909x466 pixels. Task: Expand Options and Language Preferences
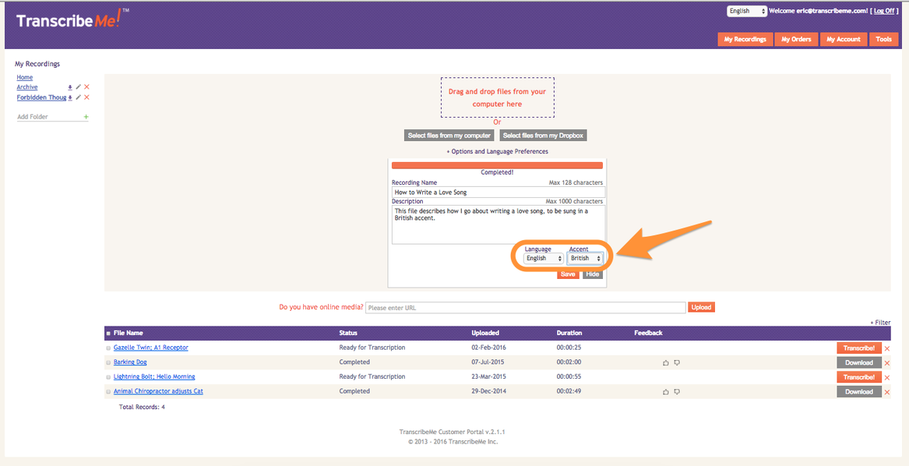pos(497,151)
